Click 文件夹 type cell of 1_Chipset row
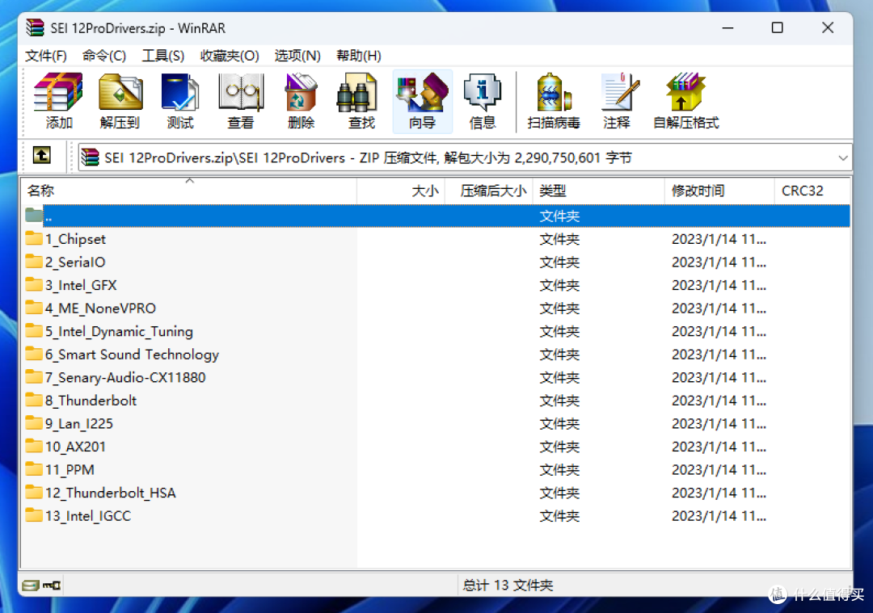The image size is (873, 613). [559, 239]
